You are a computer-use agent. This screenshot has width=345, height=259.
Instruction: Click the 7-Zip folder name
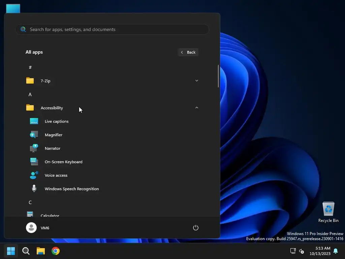point(45,81)
